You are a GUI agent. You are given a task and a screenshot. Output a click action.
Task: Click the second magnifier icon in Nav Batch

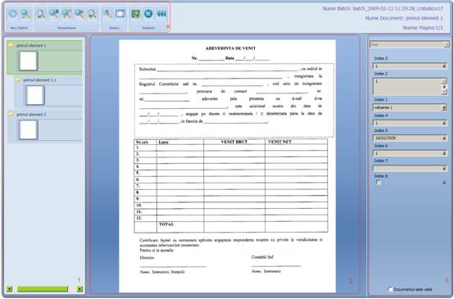point(25,14)
